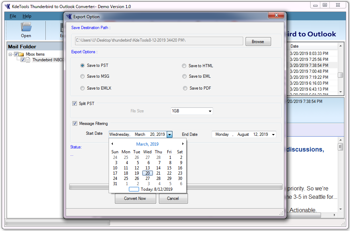Click the Cancel button
350x231 pixels.
pos(173,198)
